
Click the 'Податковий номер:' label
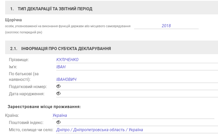pos(28,87)
